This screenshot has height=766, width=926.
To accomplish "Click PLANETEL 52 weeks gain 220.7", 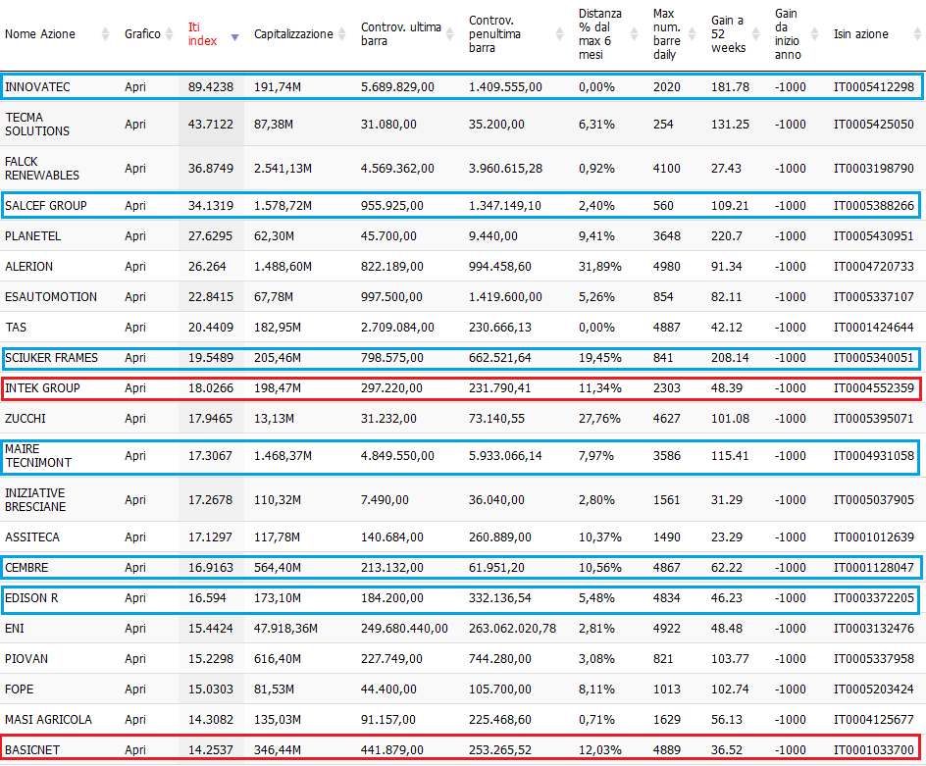I will pyautogui.click(x=727, y=236).
